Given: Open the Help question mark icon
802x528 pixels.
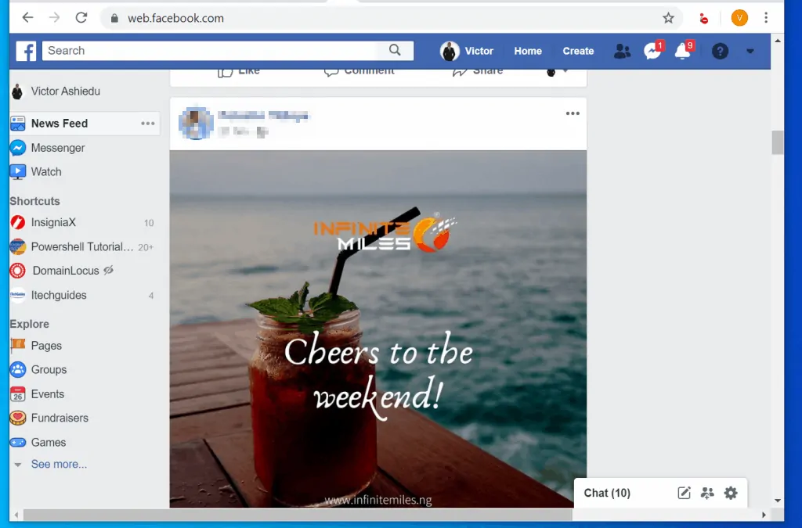Looking at the screenshot, I should (720, 50).
